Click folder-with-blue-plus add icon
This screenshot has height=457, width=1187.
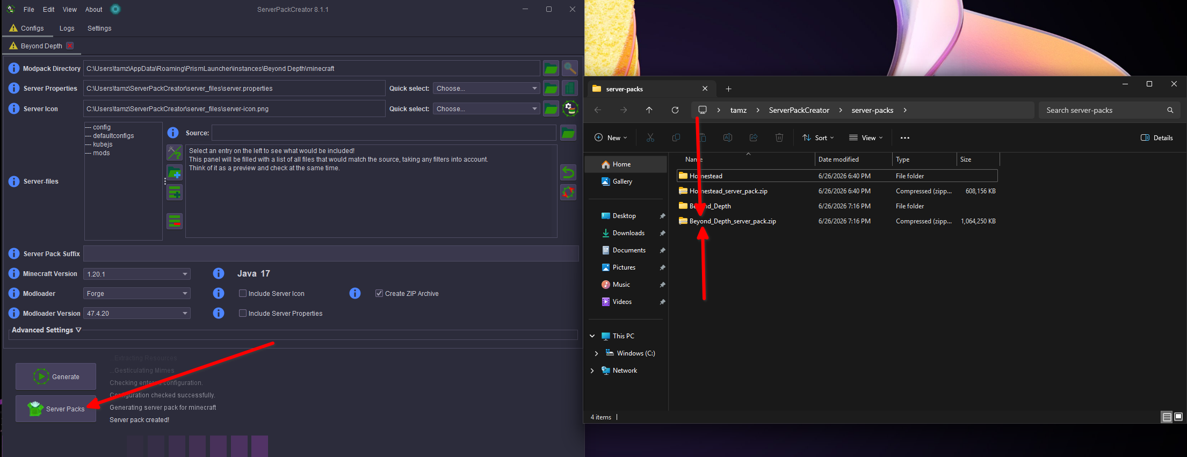(175, 172)
